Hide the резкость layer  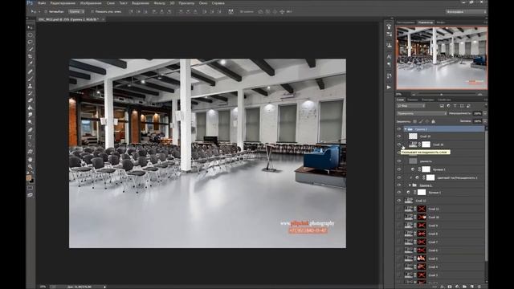tap(399, 161)
